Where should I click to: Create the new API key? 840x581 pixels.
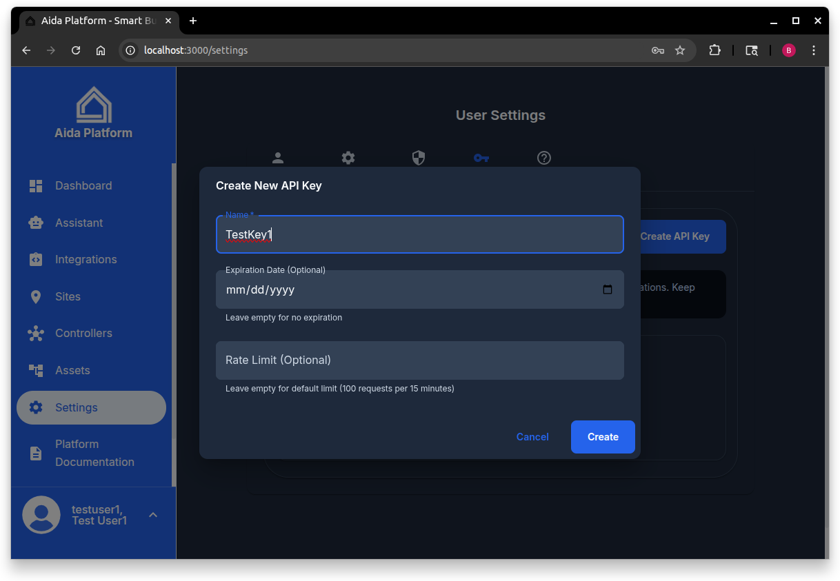tap(602, 436)
